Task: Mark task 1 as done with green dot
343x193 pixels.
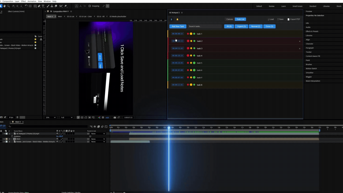Action: [x=194, y=34]
